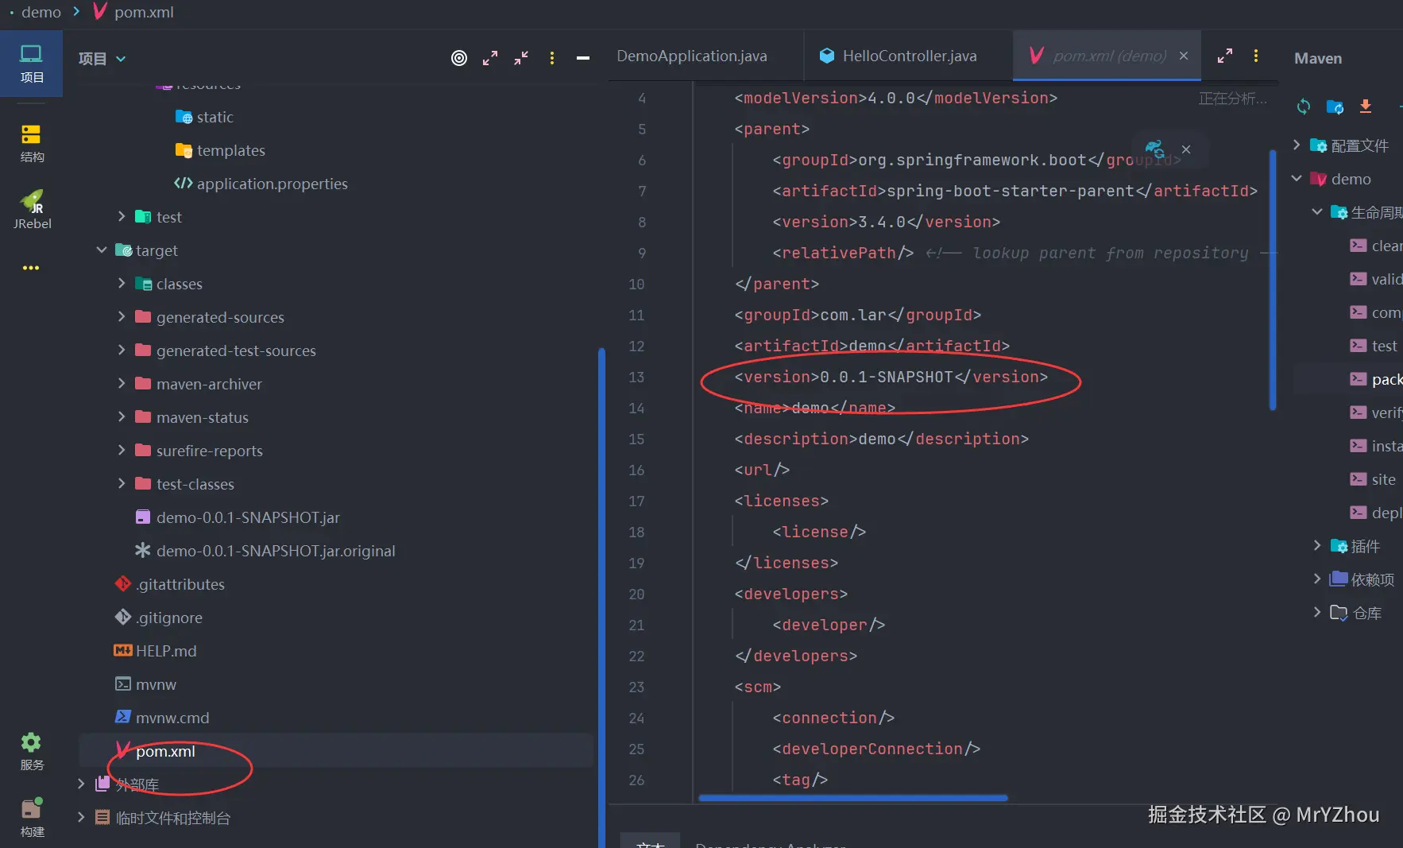Show more tool windows ellipsis

coord(31,268)
